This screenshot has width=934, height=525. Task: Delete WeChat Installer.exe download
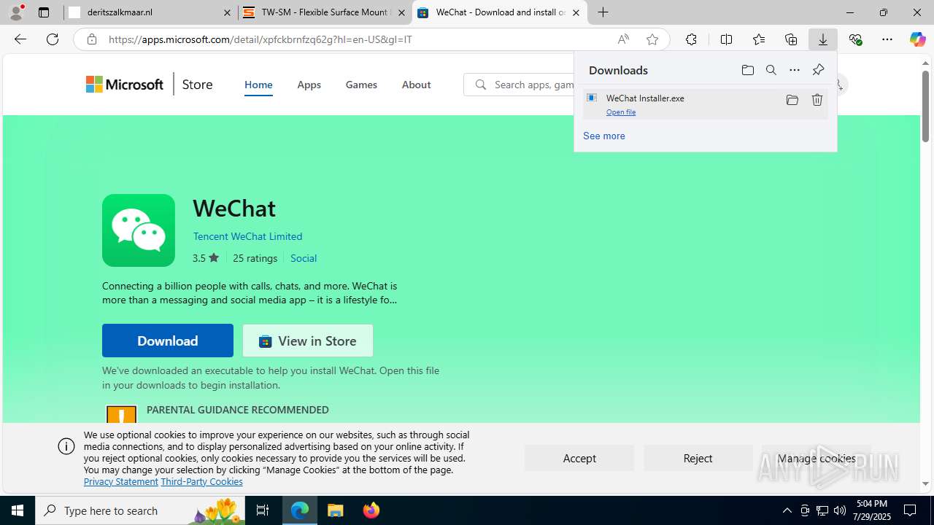click(817, 100)
